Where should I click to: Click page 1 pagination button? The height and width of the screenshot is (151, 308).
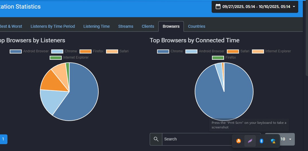[3, 139]
